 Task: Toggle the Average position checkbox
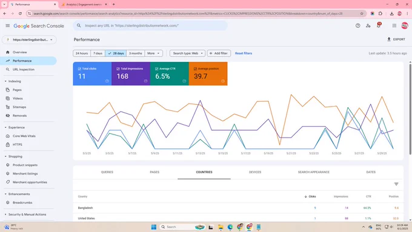point(195,69)
